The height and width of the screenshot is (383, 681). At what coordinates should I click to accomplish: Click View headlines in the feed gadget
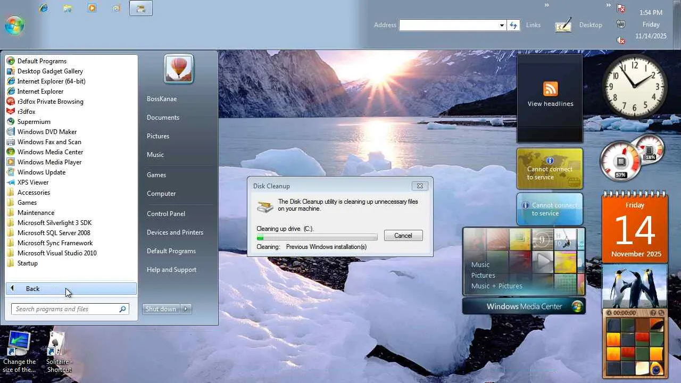(x=550, y=104)
